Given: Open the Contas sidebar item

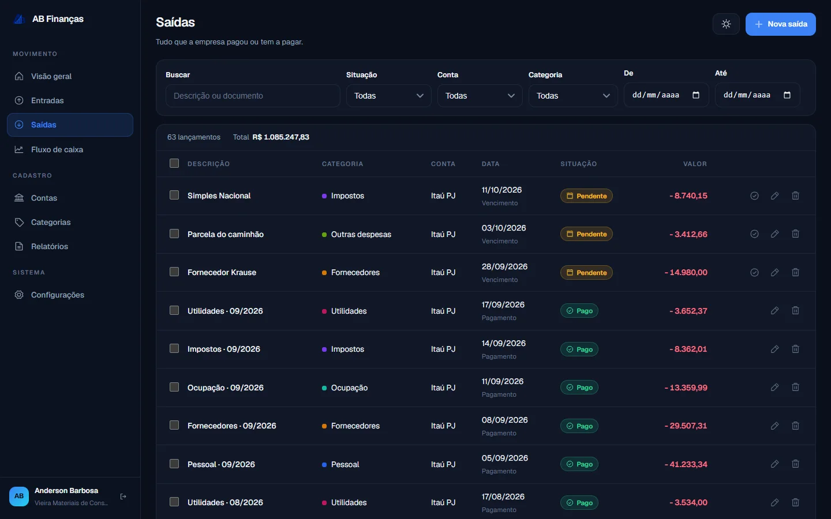Looking at the screenshot, I should (70, 198).
